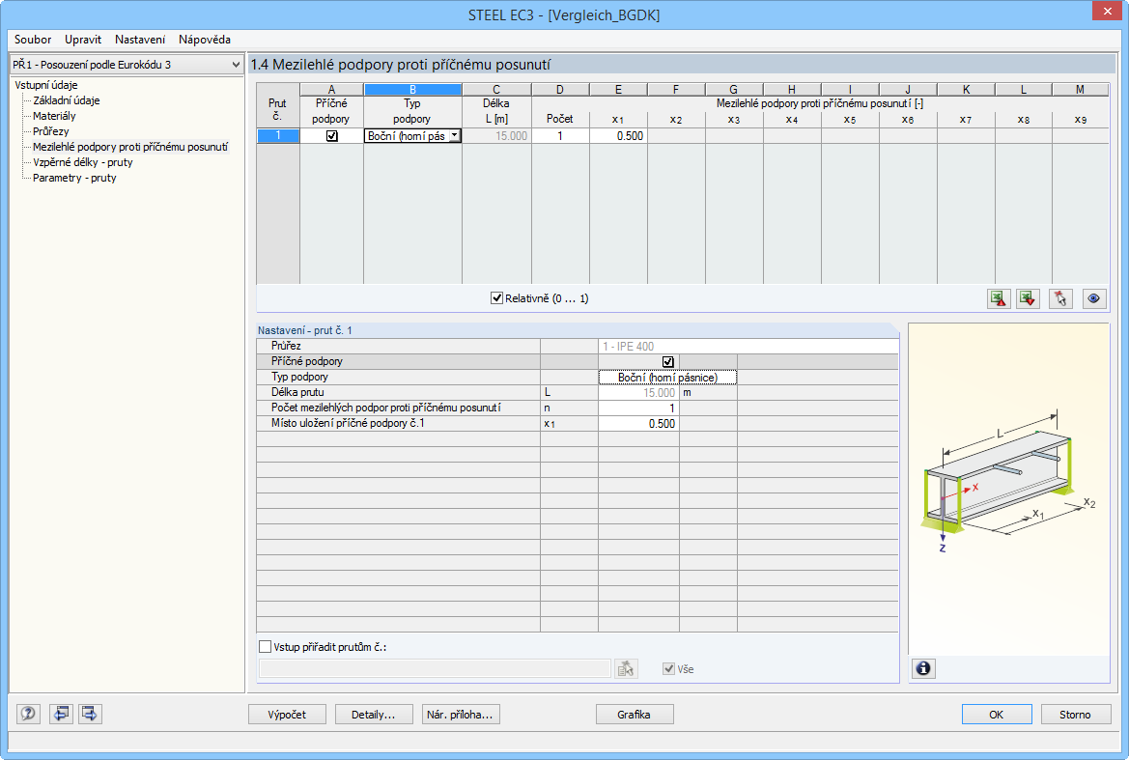Click the Výpočet button
Screen dimensions: 1129x760
287,715
